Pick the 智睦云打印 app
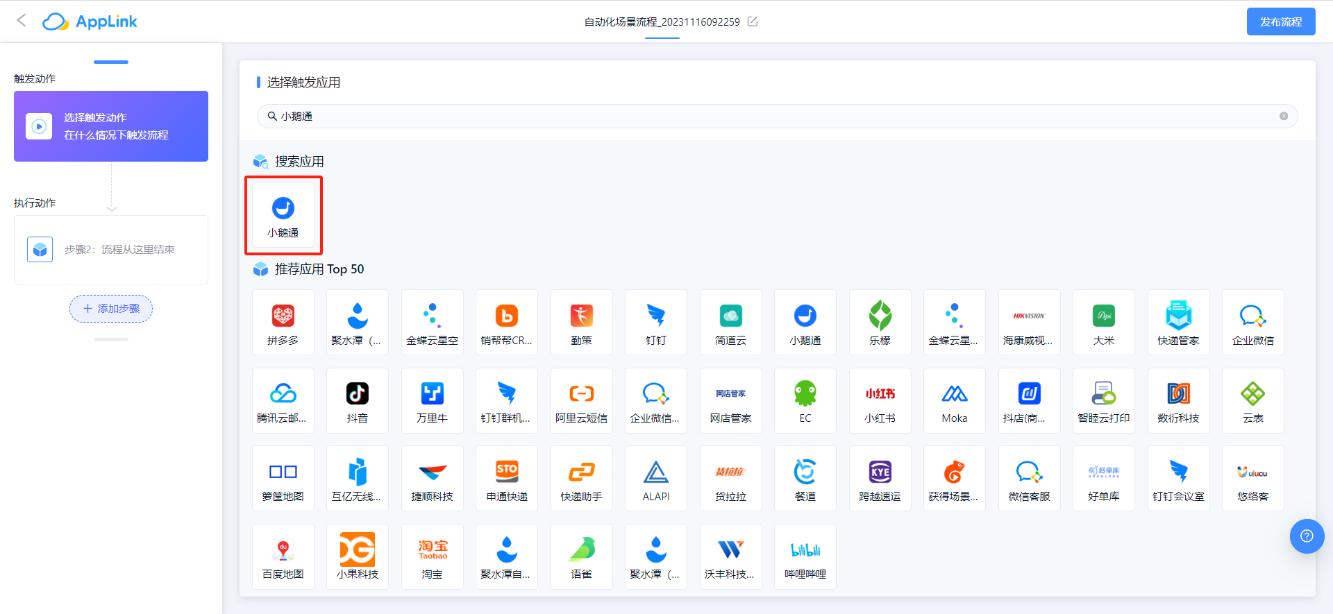 (x=1104, y=401)
